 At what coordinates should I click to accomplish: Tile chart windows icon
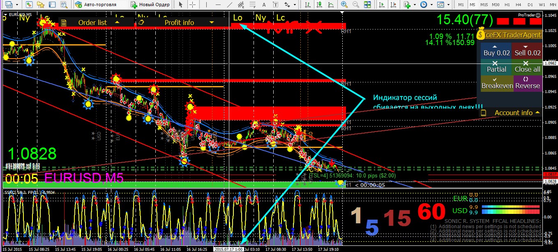[x=367, y=5]
